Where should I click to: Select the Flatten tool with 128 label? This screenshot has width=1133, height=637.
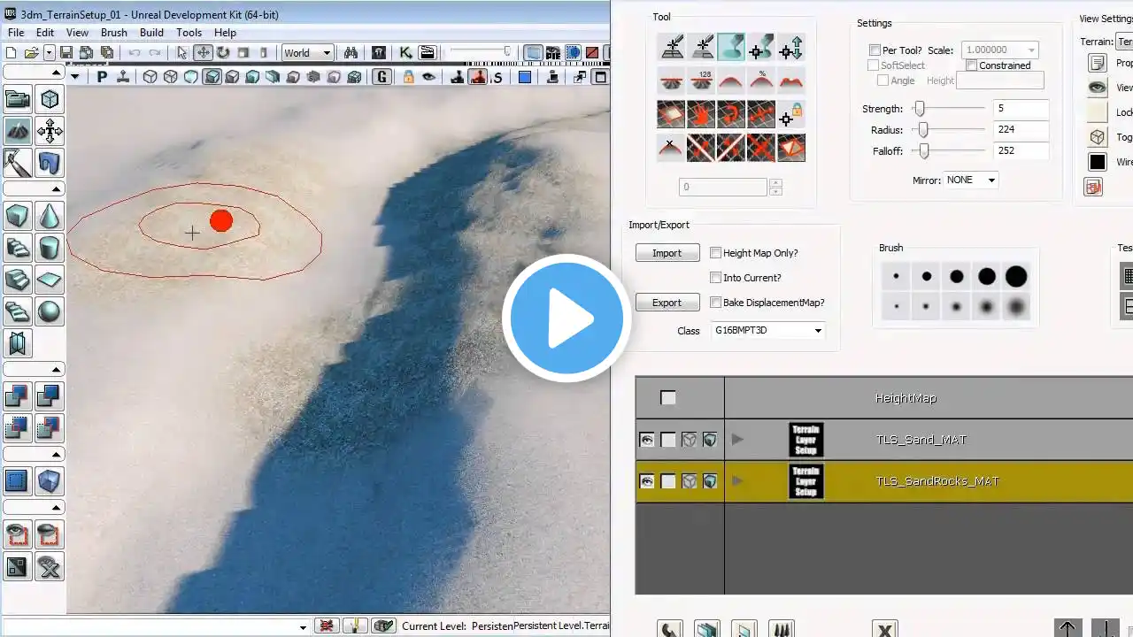click(701, 81)
